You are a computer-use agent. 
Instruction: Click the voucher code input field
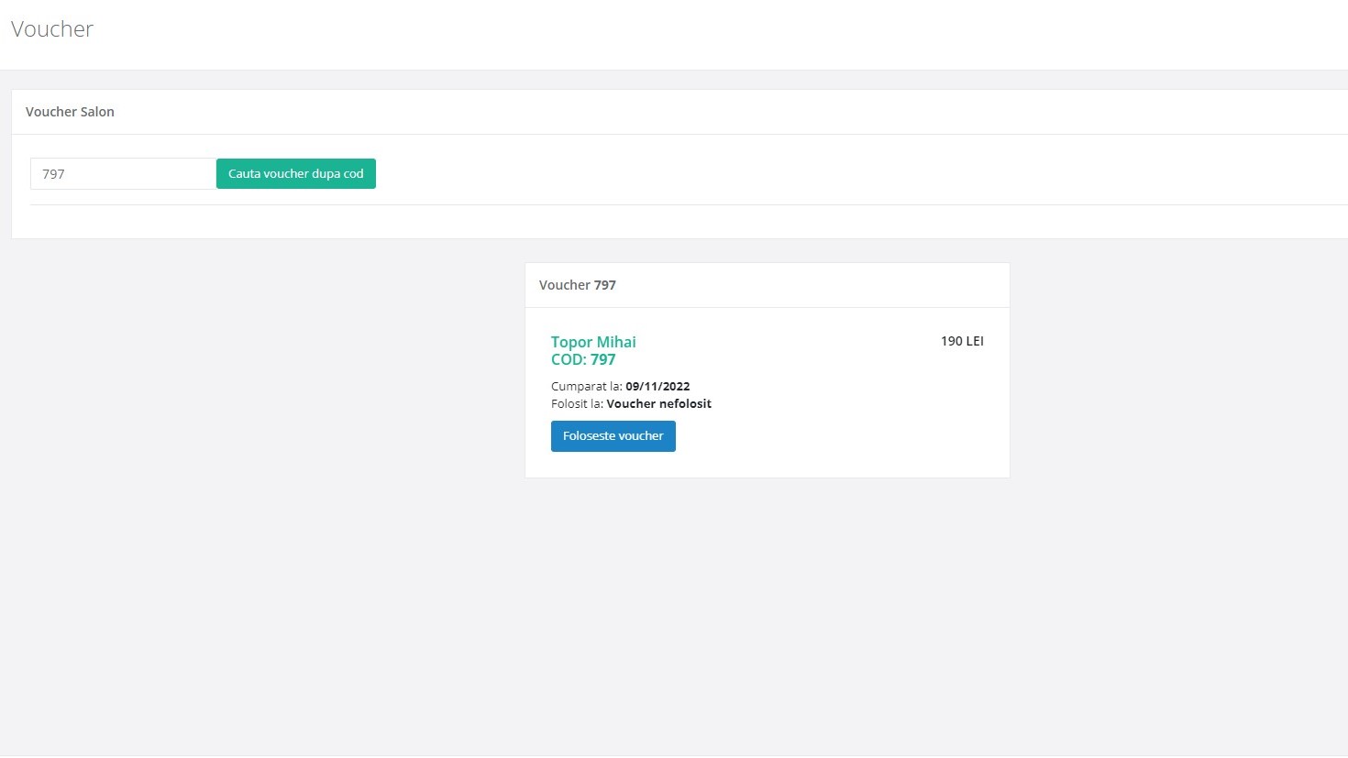(x=123, y=174)
